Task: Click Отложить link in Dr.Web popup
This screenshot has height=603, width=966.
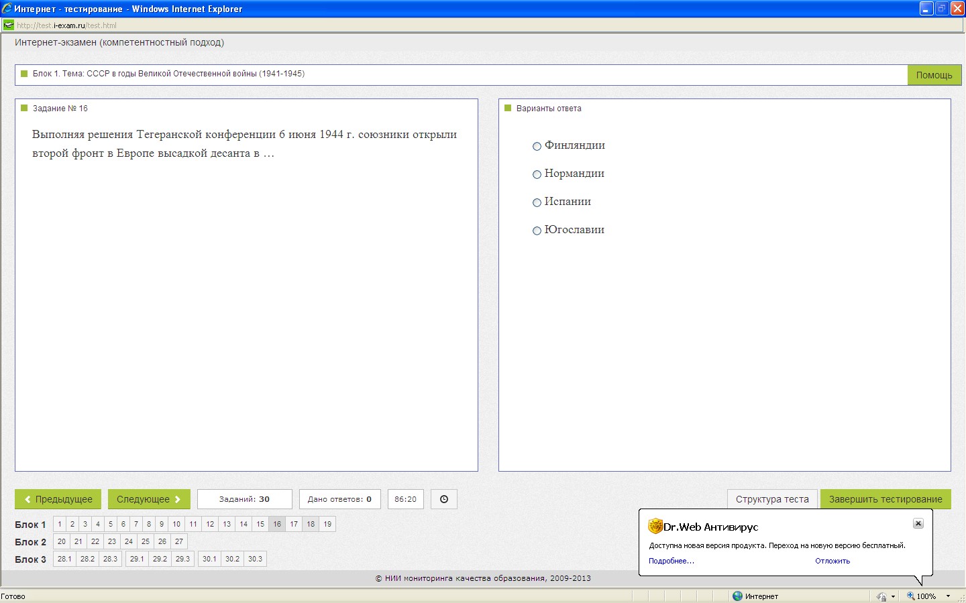Action: tap(833, 561)
